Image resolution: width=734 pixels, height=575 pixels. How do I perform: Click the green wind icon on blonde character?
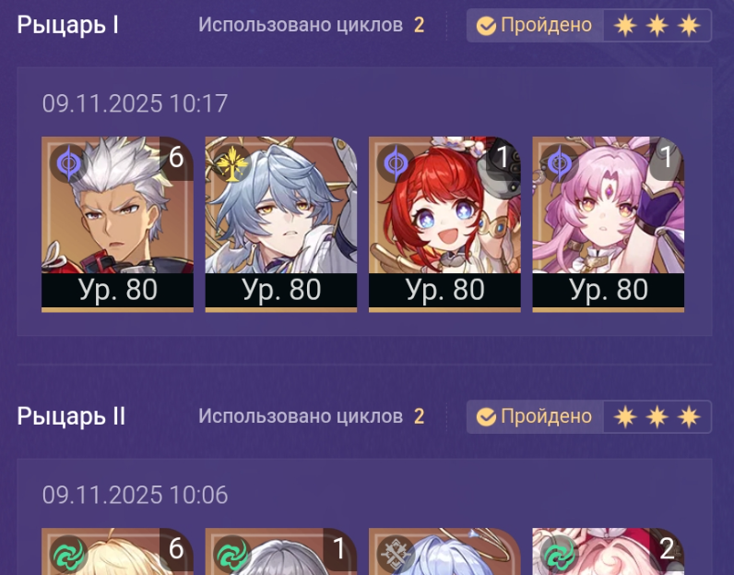[x=68, y=555]
